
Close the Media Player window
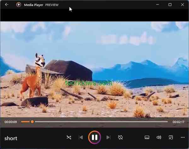(182, 5)
